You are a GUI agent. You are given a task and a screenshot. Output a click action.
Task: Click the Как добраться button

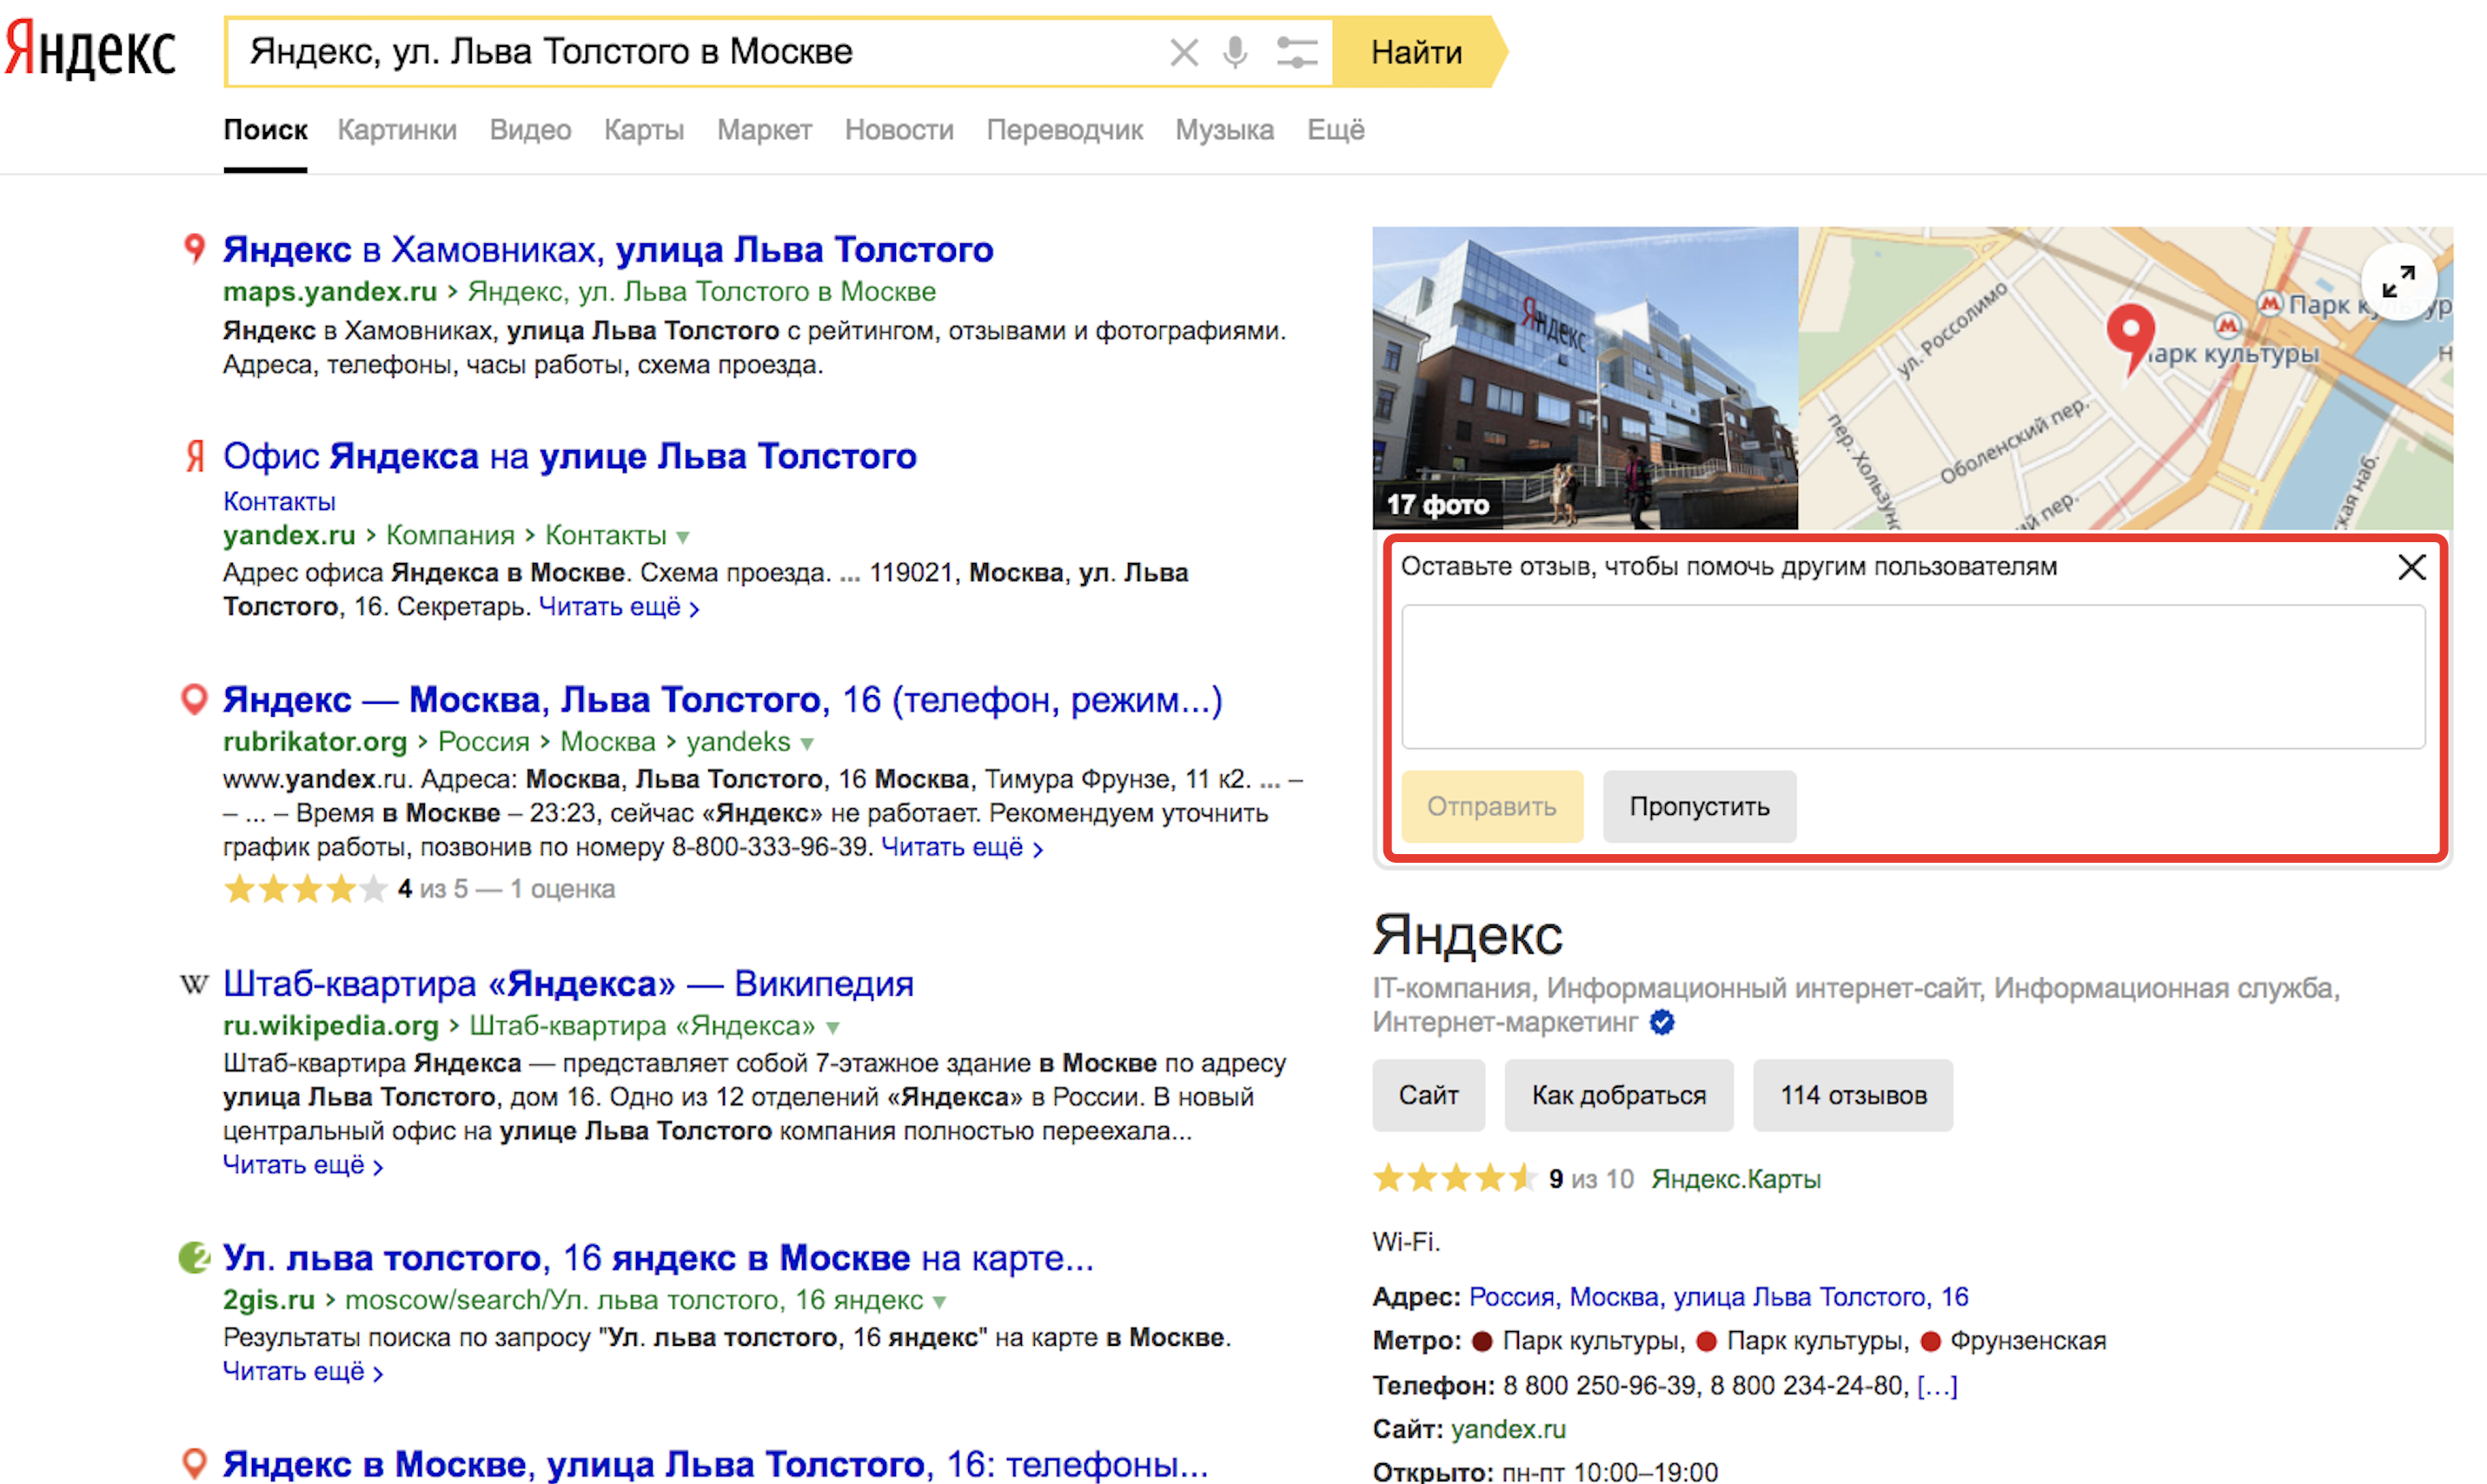1618,1095
